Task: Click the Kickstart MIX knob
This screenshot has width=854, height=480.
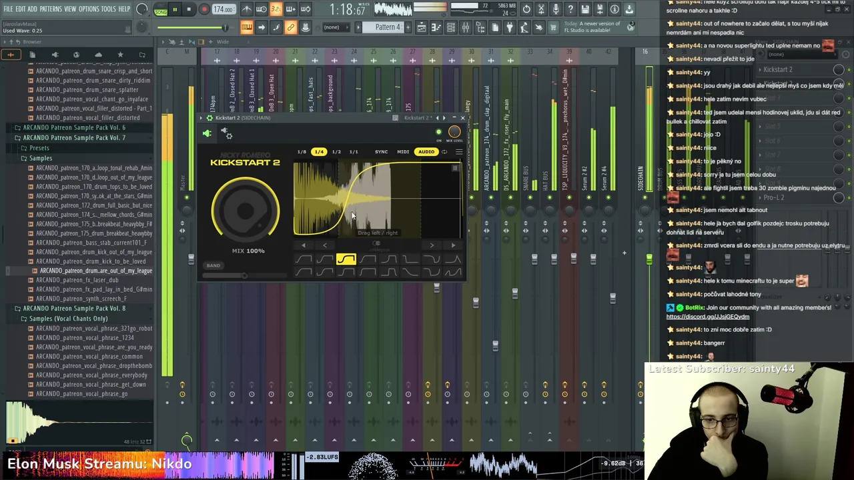Action: click(x=246, y=210)
